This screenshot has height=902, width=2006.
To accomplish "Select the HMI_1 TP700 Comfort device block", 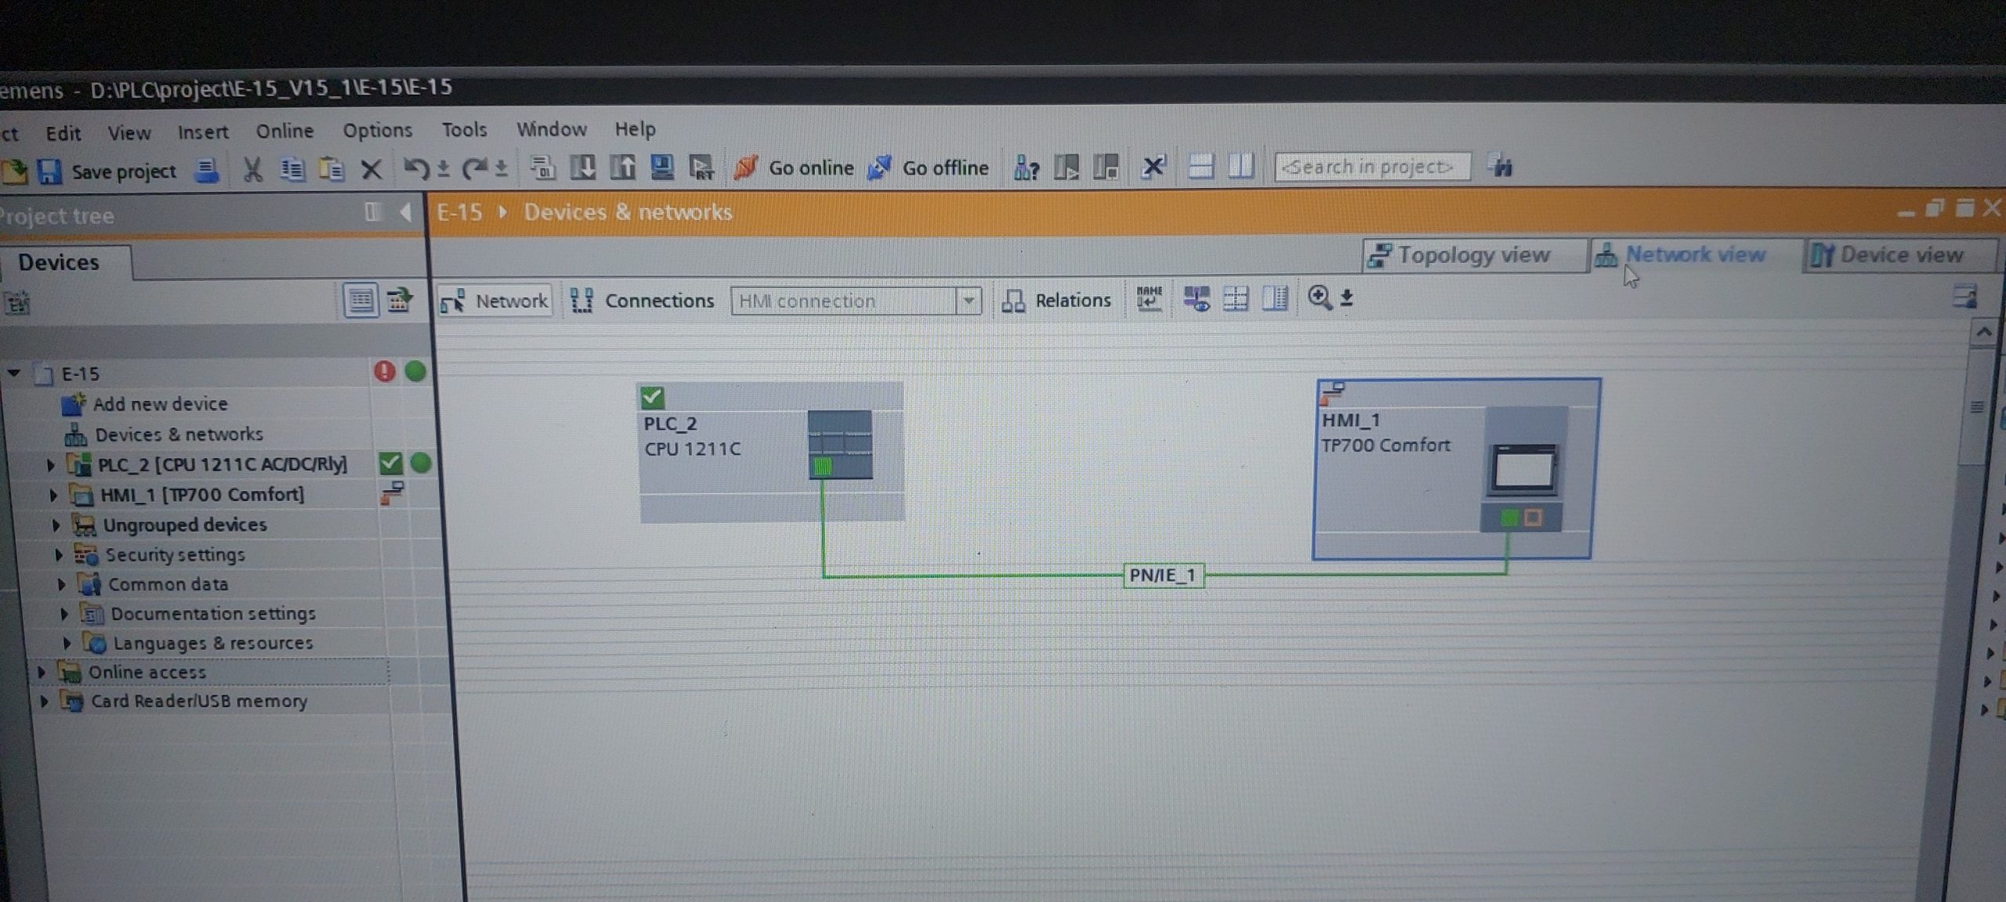I will coord(1456,468).
